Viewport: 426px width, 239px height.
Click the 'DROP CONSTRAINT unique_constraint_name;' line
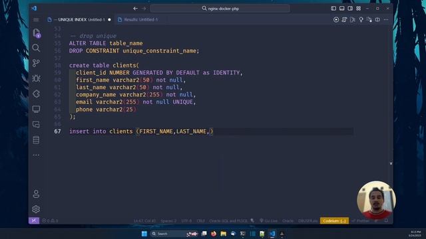(134, 50)
